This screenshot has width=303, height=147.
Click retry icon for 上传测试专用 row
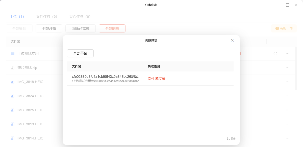275,54
